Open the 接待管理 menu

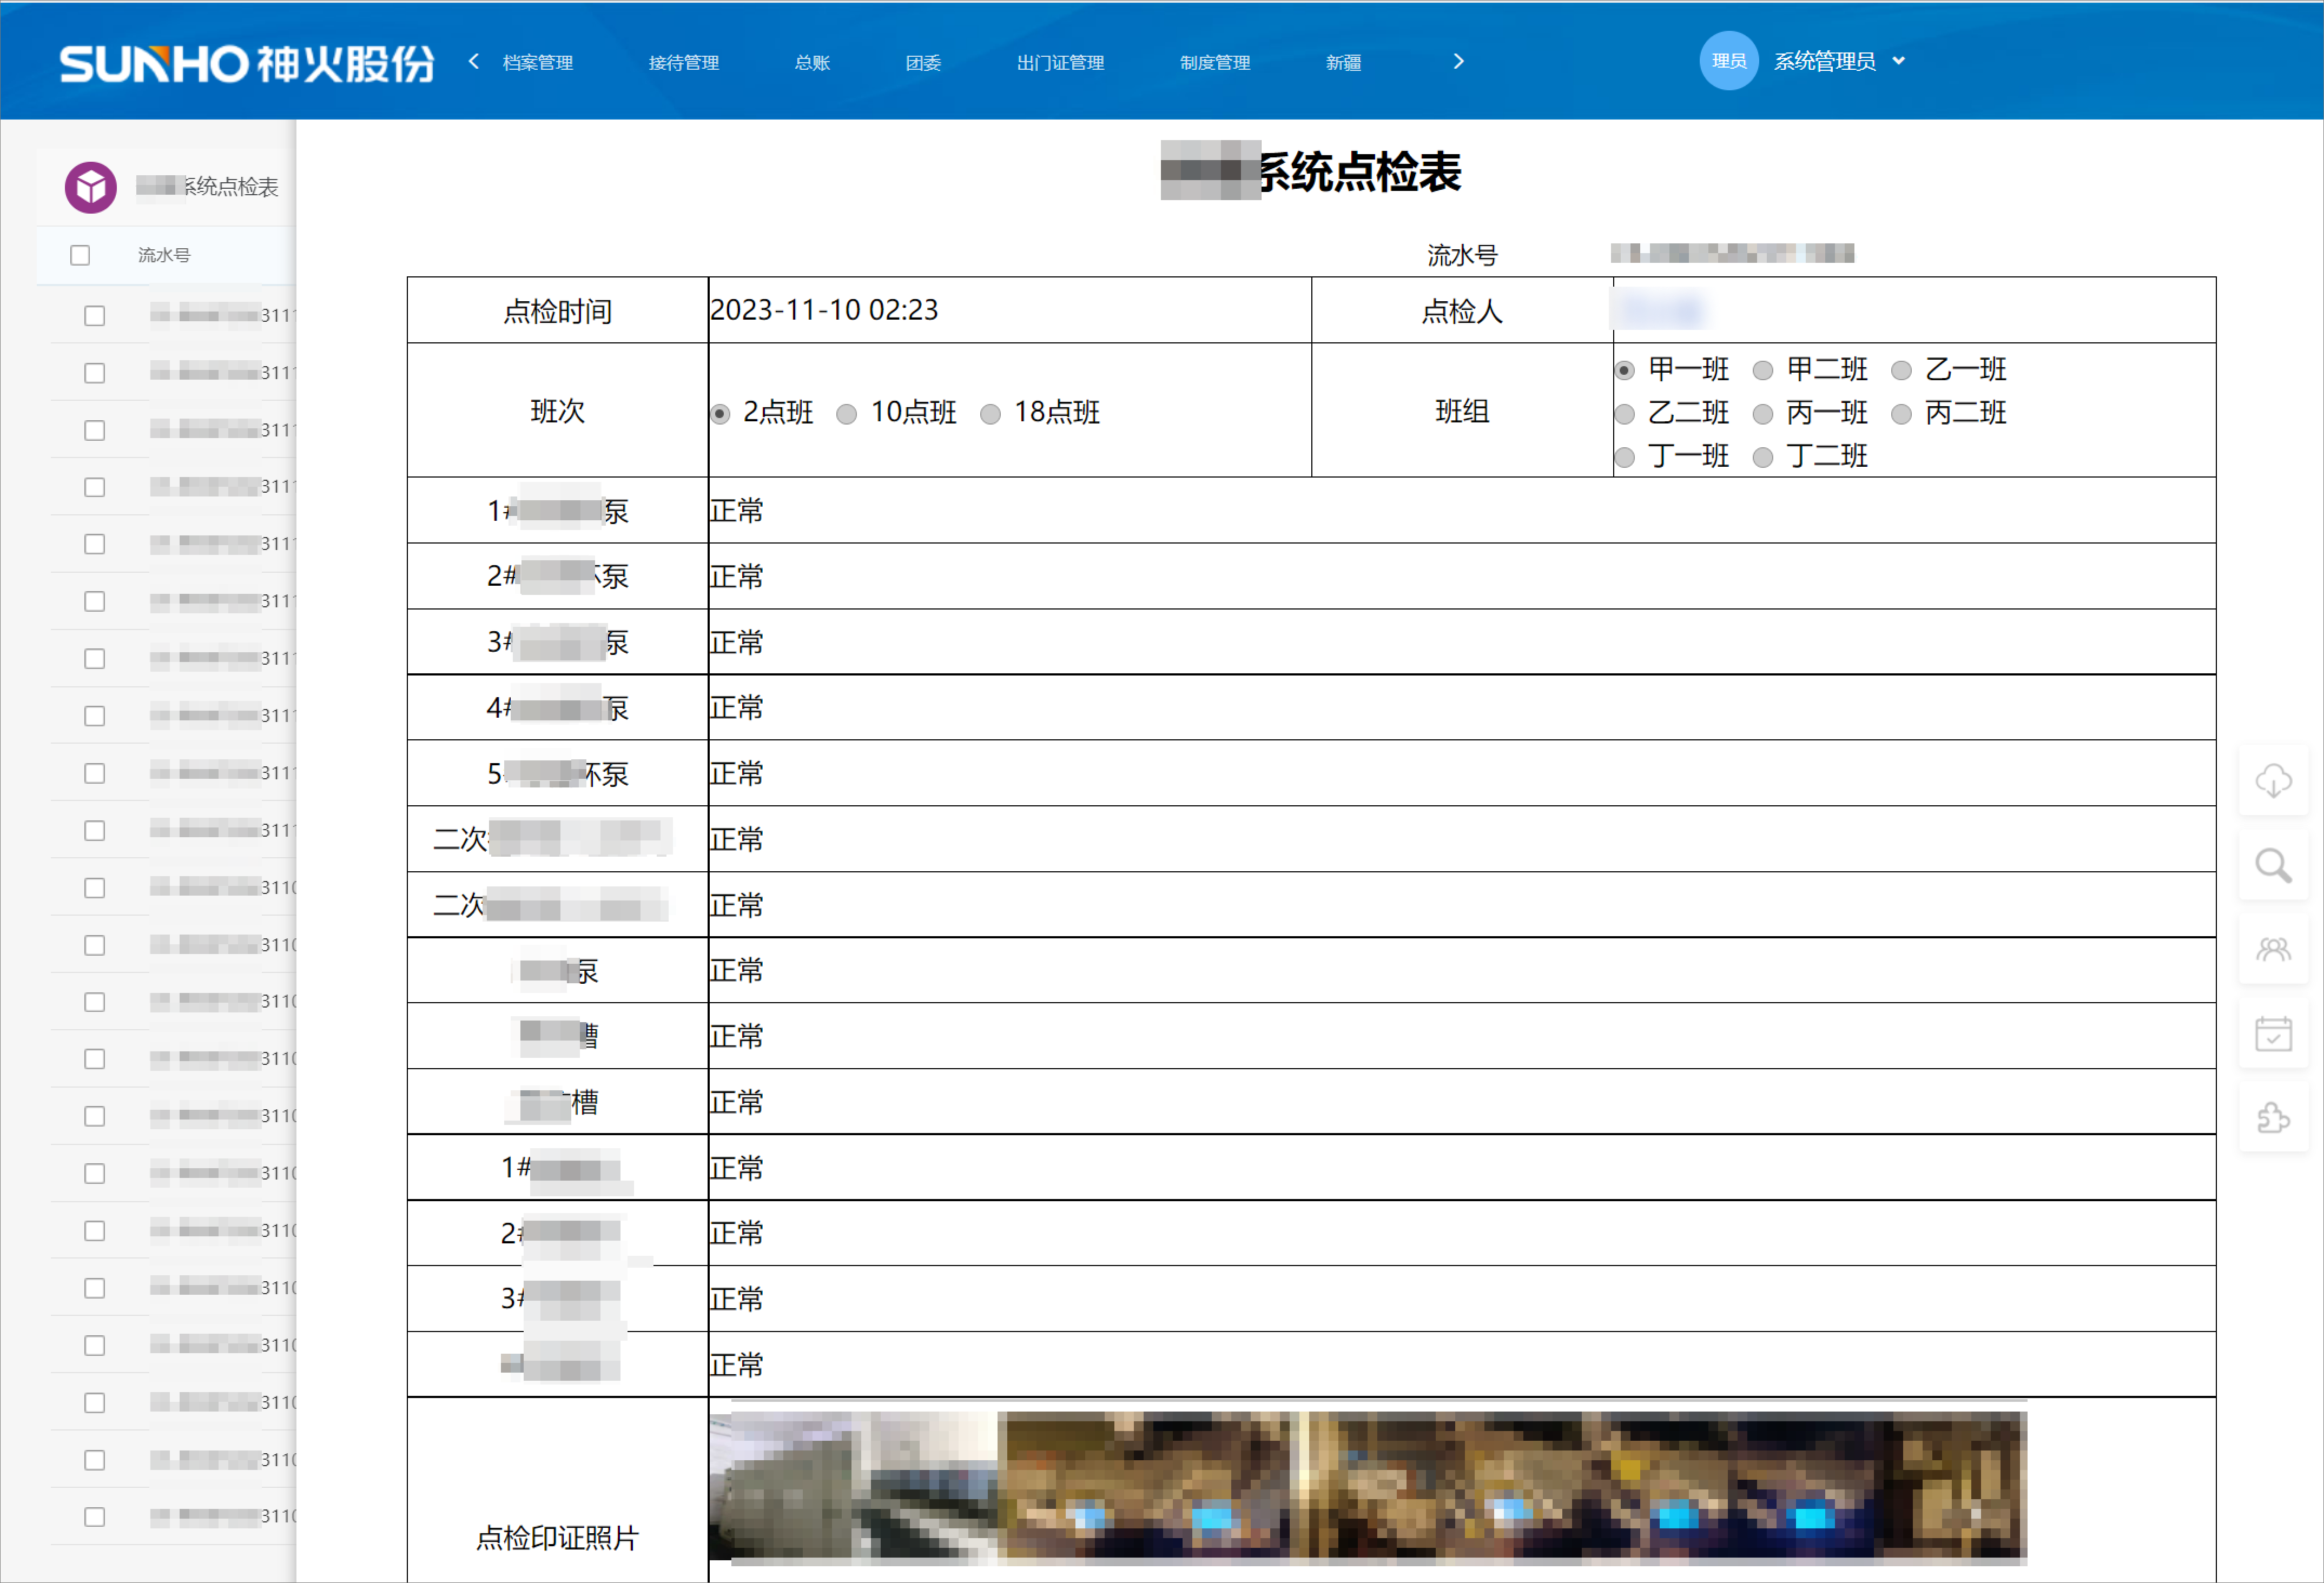click(684, 62)
